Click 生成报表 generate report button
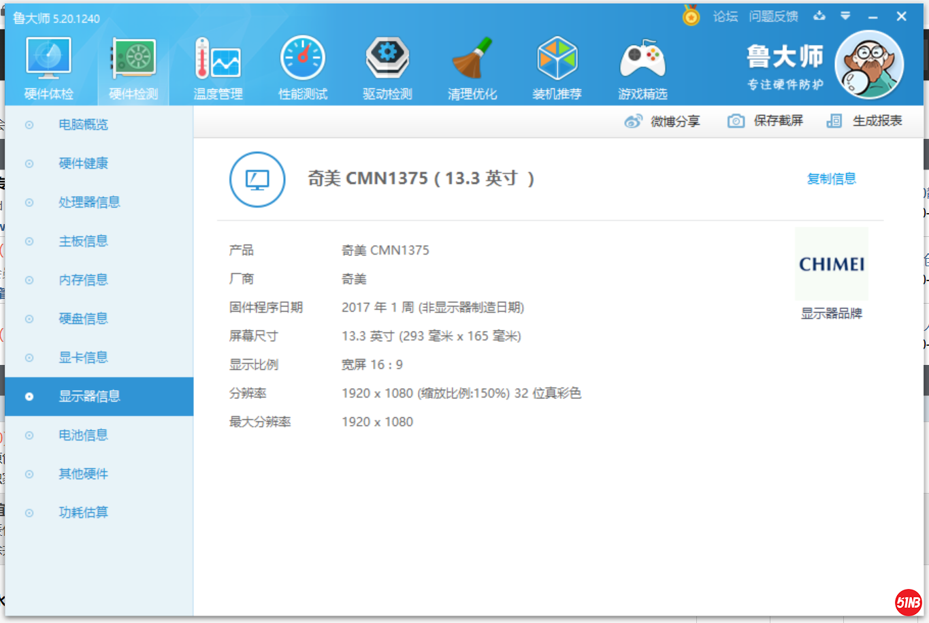 tap(864, 121)
